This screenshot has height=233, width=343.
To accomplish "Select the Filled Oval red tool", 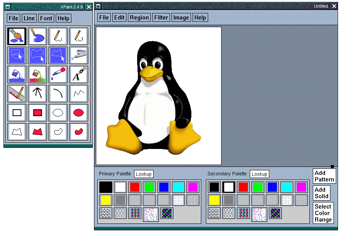I will click(x=79, y=113).
